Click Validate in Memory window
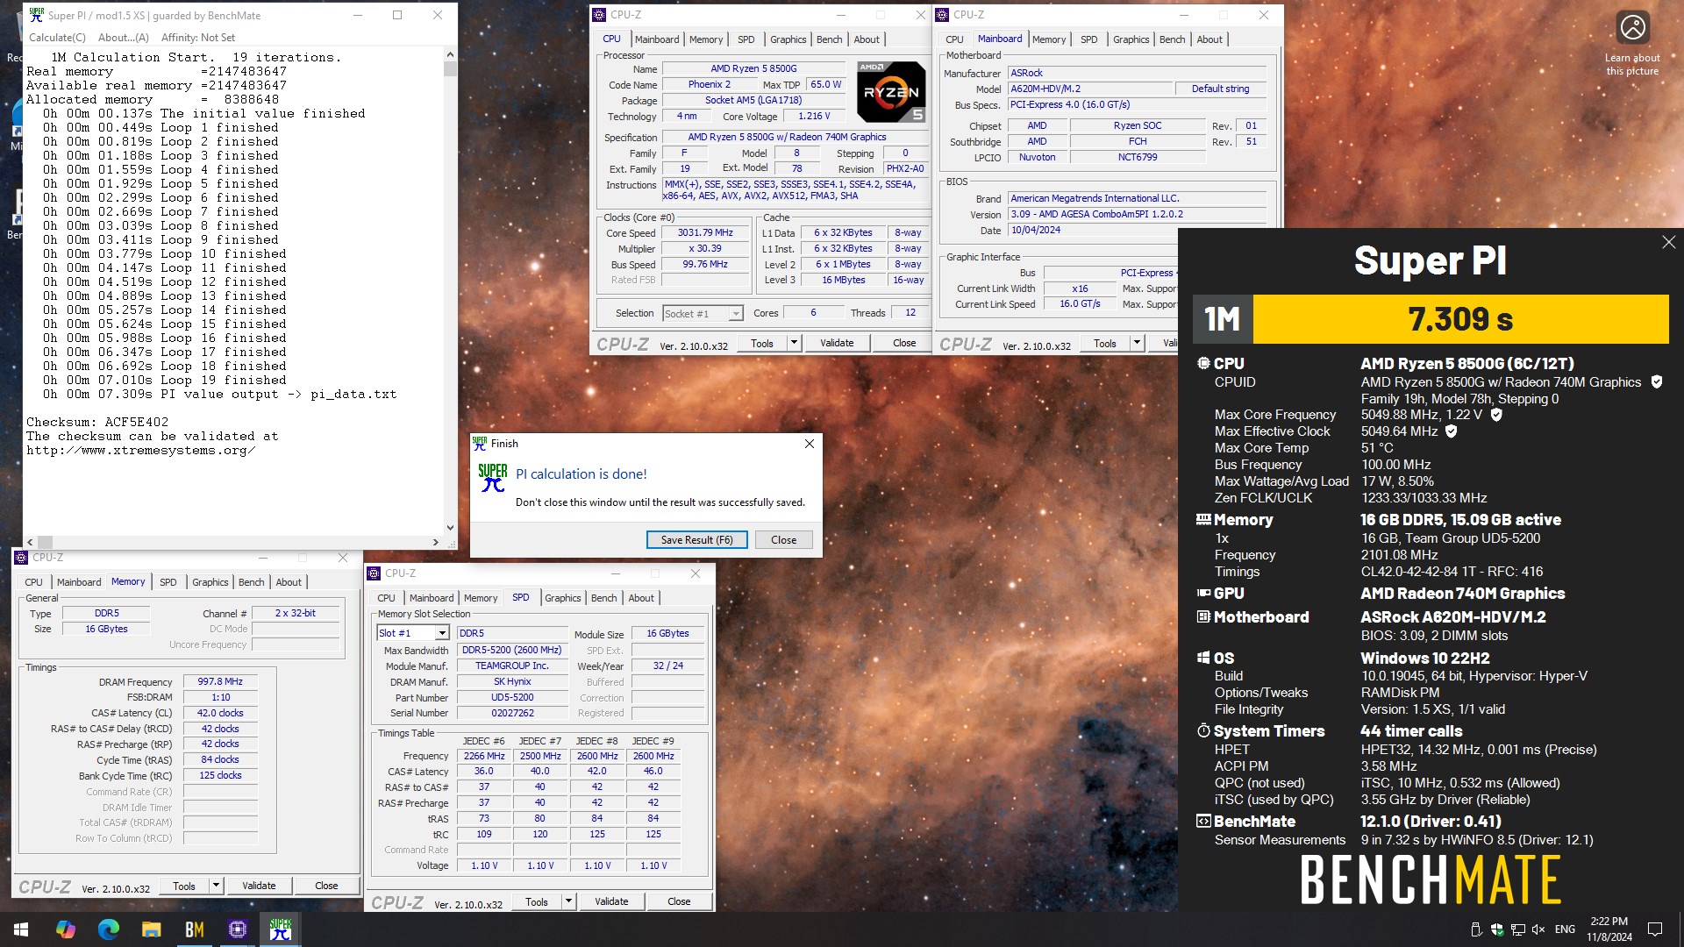 pos(259,886)
